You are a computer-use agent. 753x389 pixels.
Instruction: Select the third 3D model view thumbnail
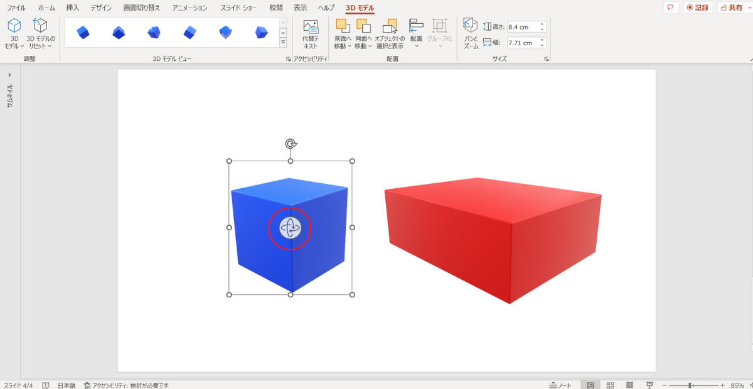[x=154, y=32]
